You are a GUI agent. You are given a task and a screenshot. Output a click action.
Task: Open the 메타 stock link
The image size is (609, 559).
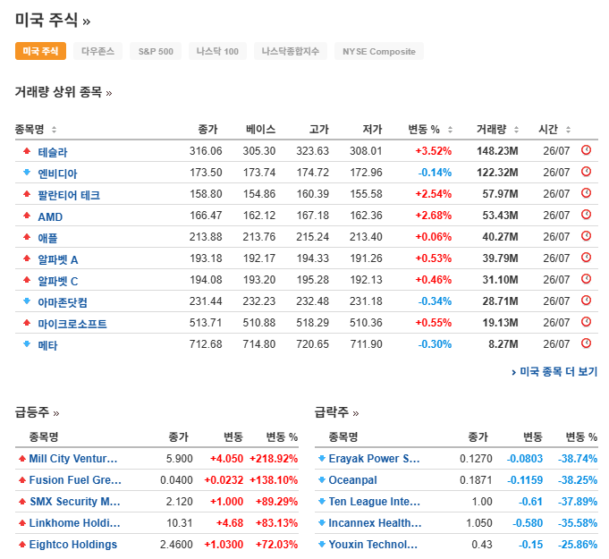click(x=47, y=345)
